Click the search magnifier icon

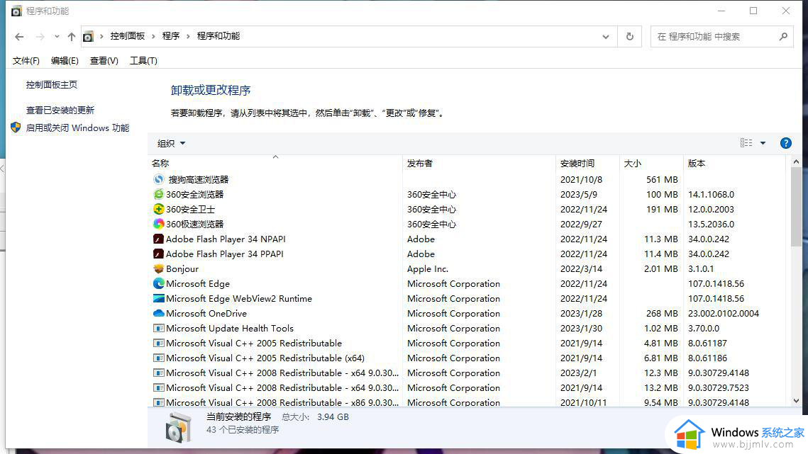783,37
